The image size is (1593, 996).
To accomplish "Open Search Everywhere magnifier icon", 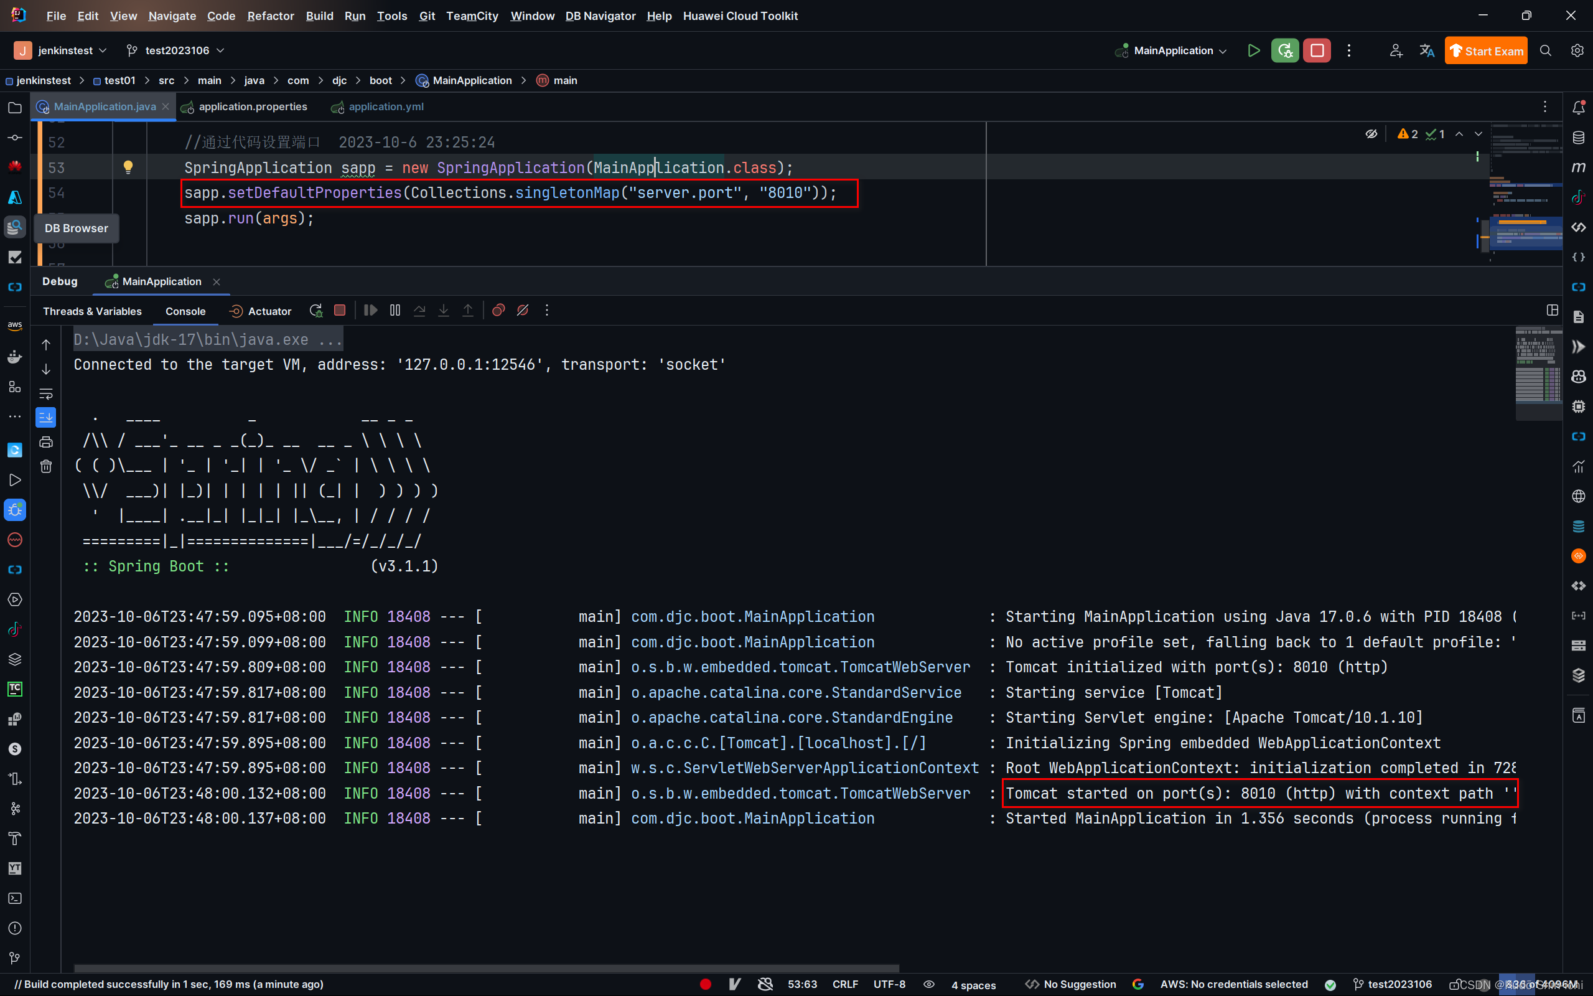I will (1546, 50).
